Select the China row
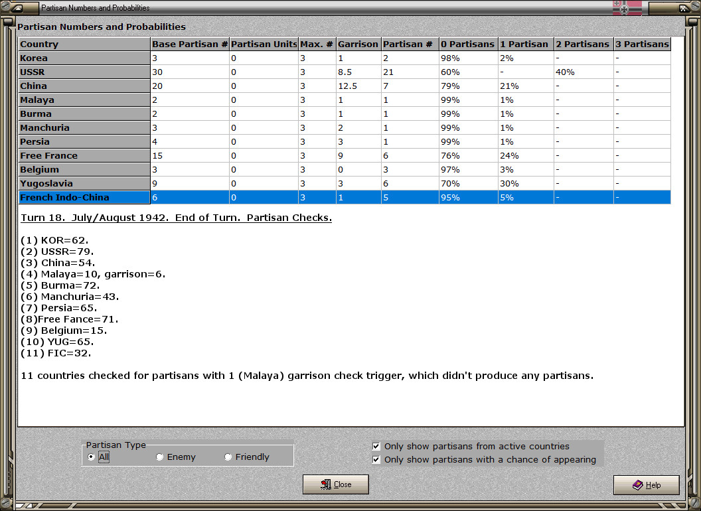The height and width of the screenshot is (511, 701). point(345,86)
